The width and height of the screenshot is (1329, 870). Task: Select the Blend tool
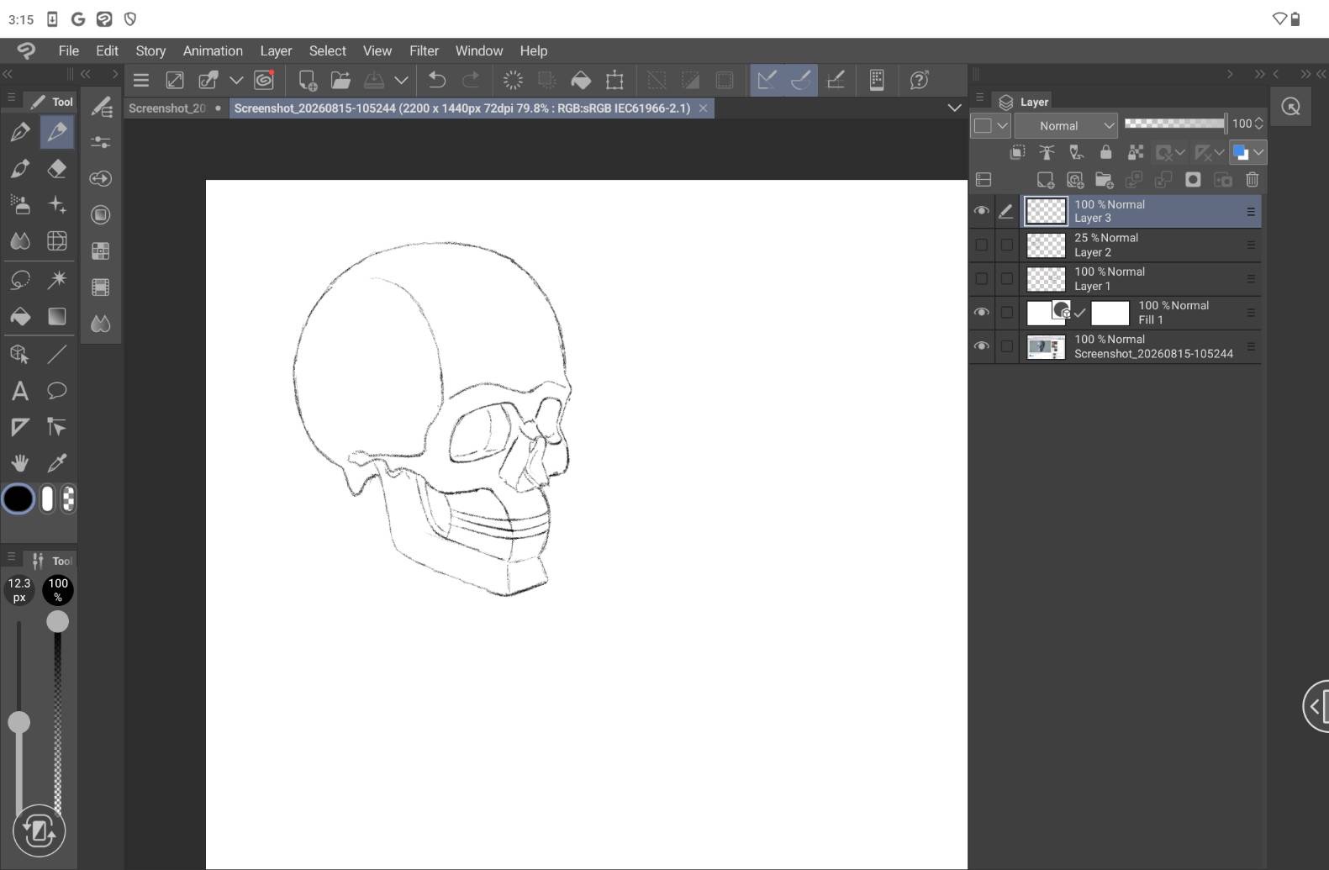click(20, 241)
